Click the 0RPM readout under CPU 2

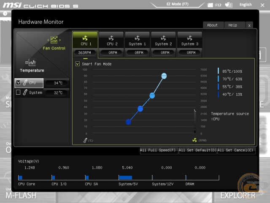(x=111, y=52)
